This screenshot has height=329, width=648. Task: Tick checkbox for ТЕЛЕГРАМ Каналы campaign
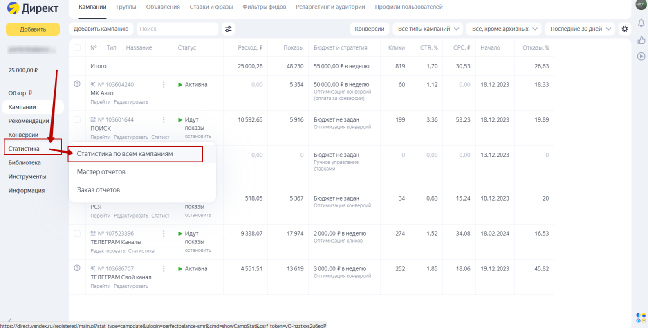coord(77,233)
